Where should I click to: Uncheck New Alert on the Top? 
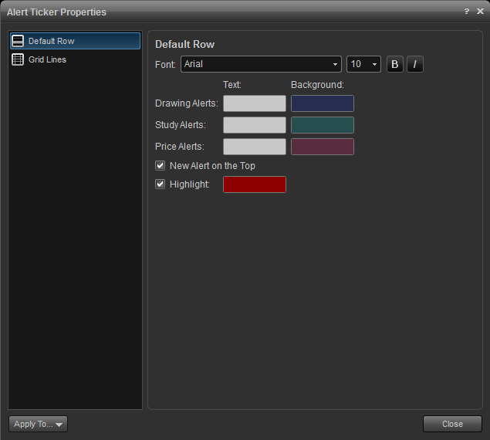click(x=160, y=165)
